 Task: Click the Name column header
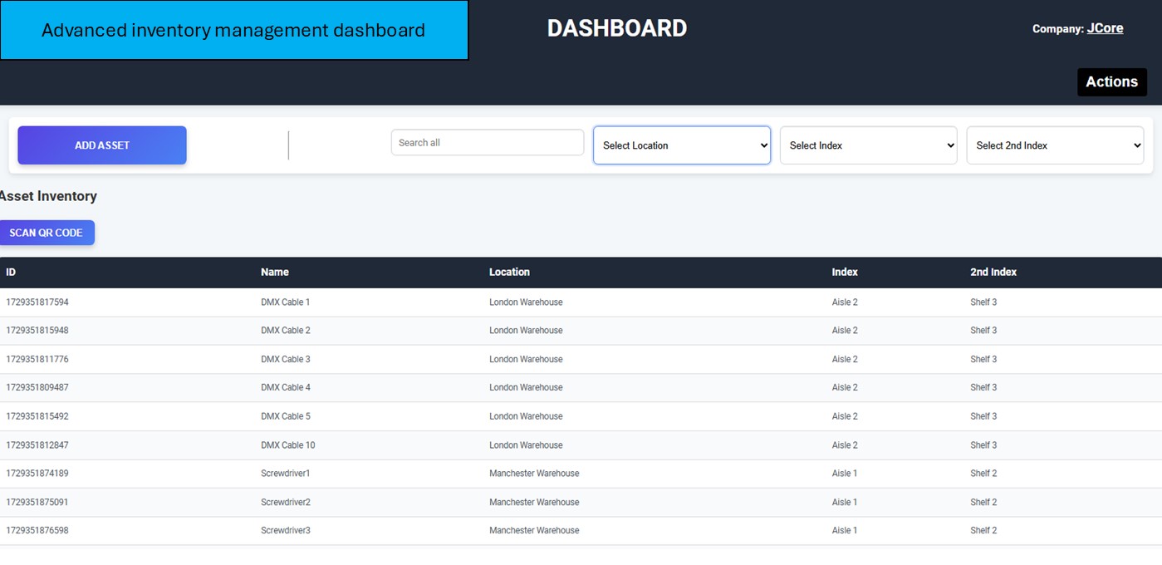275,273
